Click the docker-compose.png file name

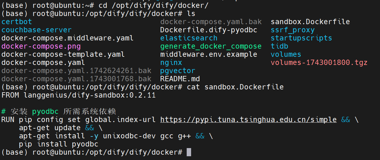coord(41,46)
